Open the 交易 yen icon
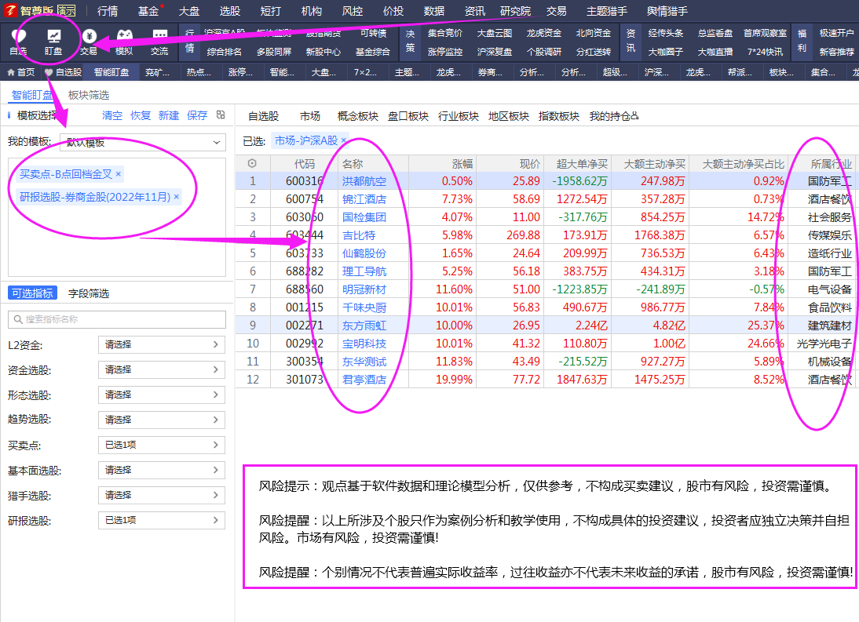This screenshot has width=859, height=622. (89, 36)
